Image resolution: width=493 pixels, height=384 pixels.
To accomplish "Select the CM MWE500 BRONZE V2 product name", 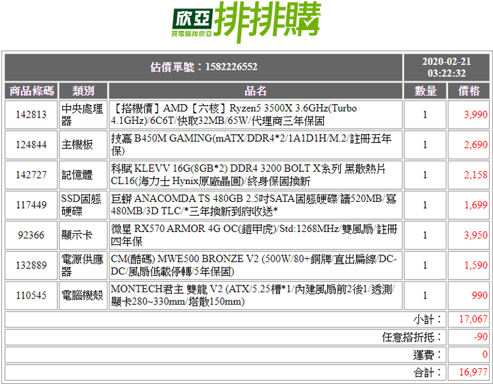I will [254, 265].
